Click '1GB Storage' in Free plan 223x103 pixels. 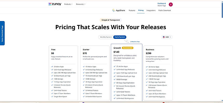(58, 79)
